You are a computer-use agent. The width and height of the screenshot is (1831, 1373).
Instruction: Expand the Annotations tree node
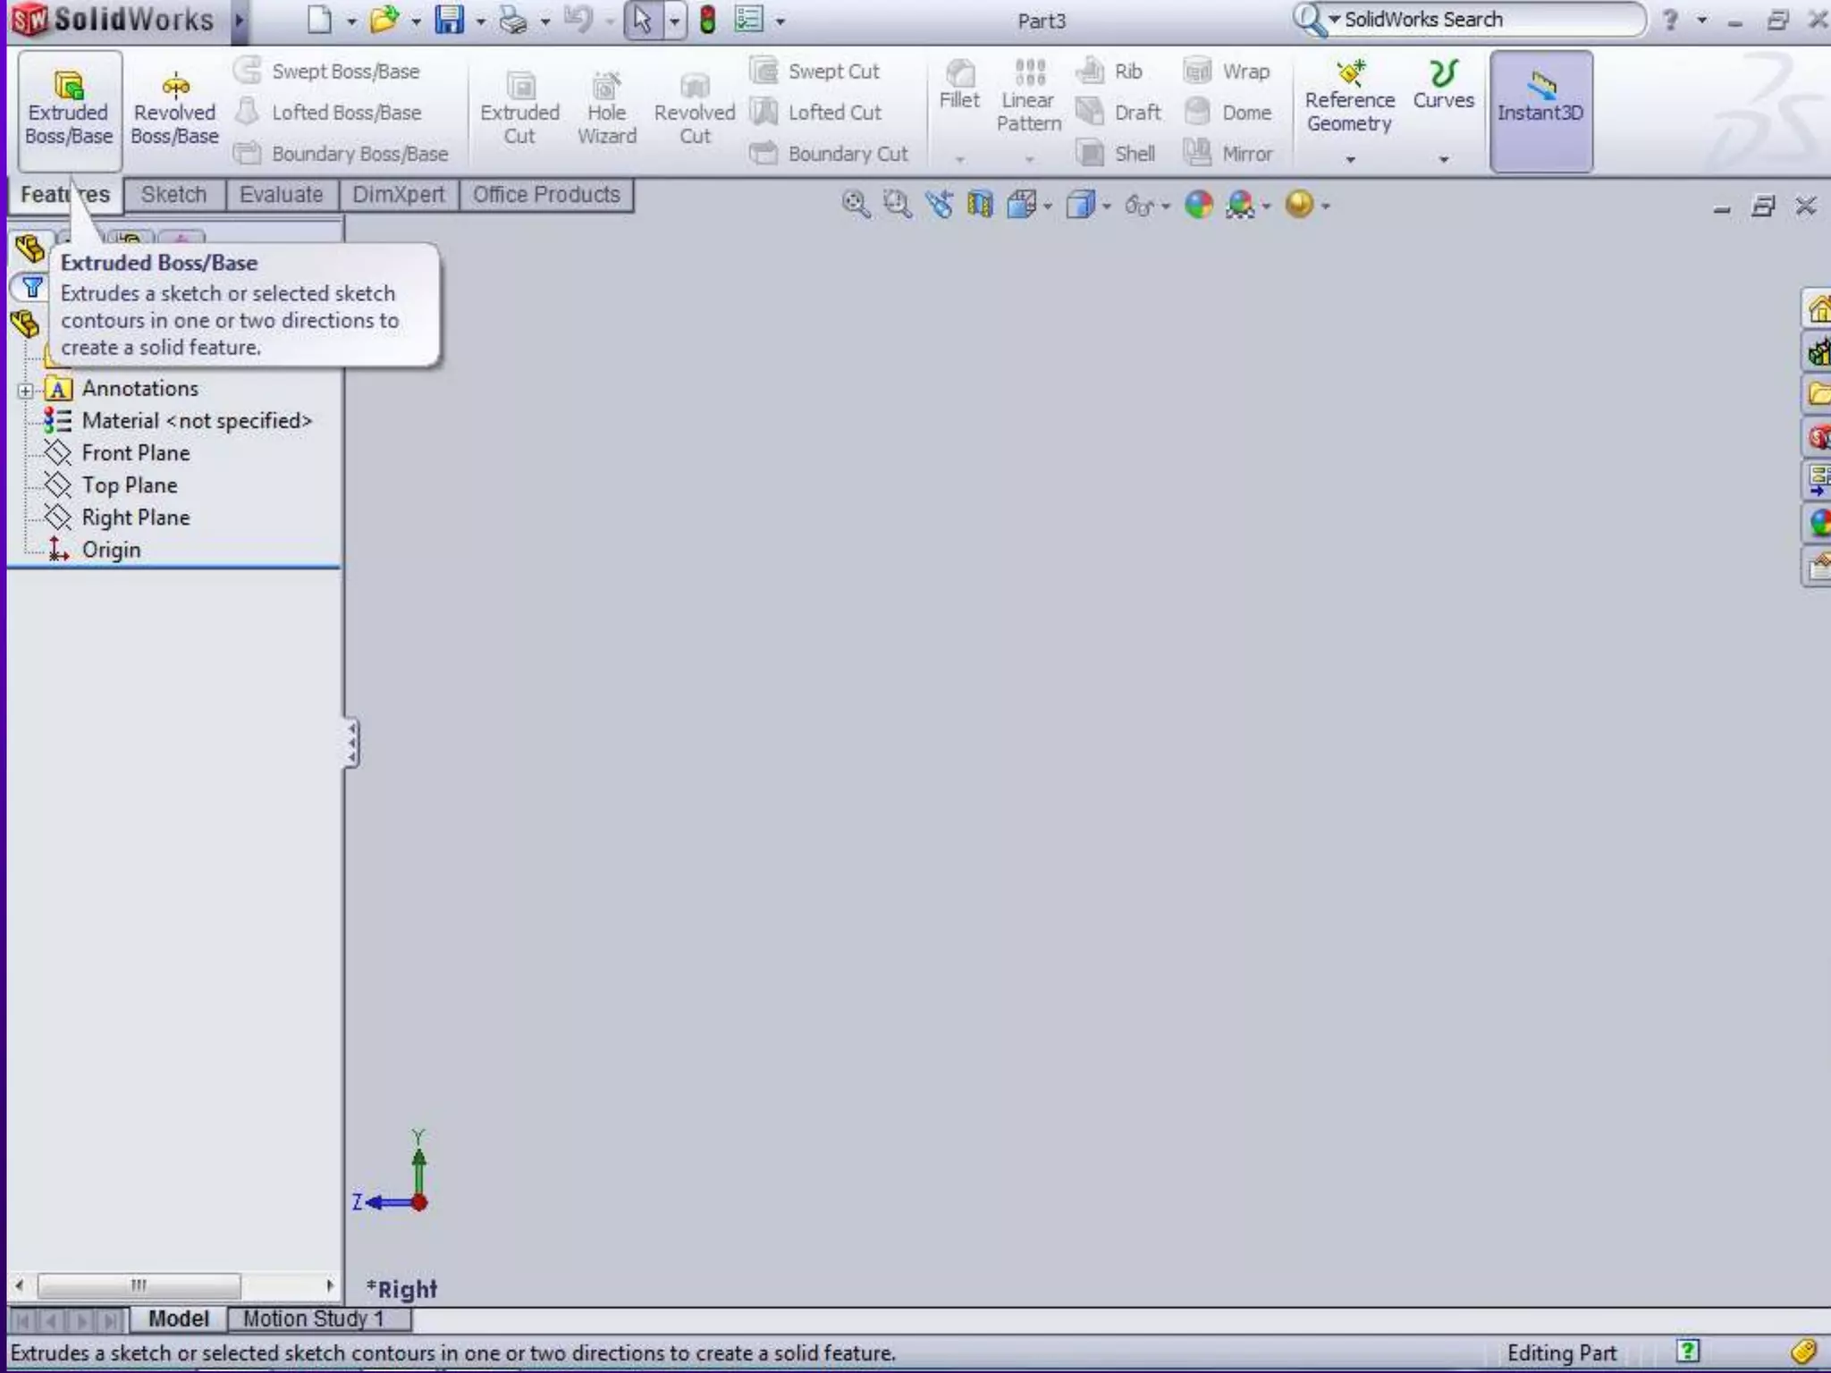click(x=25, y=391)
